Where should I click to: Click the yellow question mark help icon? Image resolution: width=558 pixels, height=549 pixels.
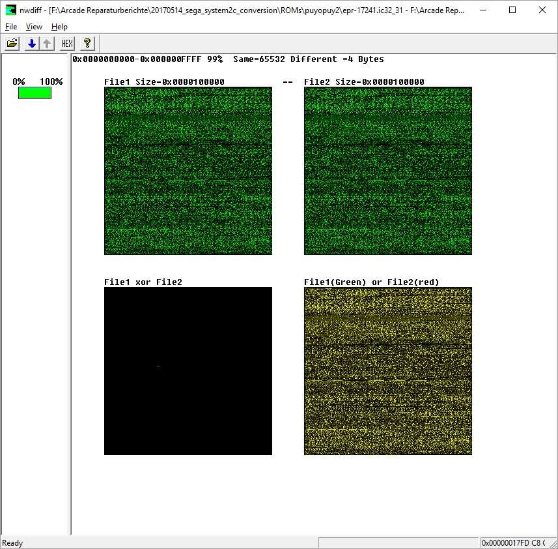pos(87,44)
